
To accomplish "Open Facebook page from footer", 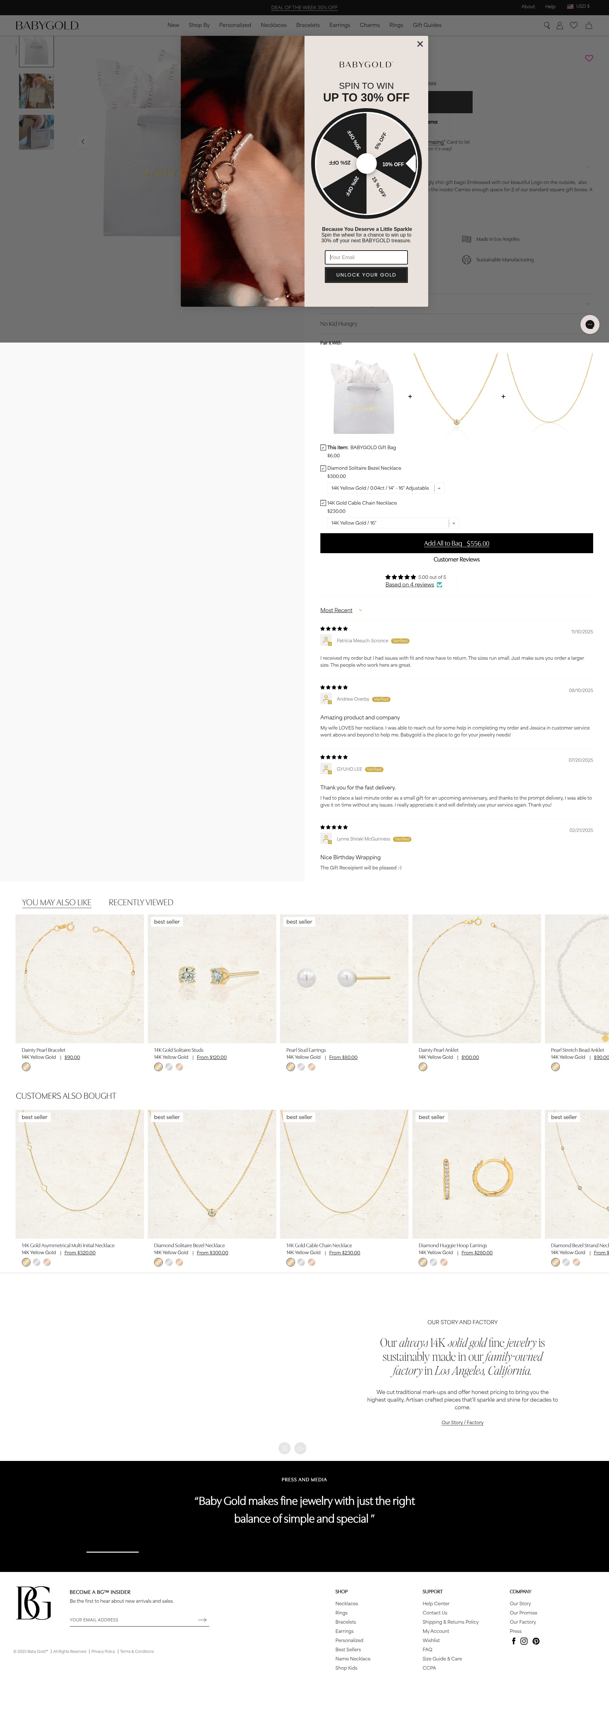I will point(514,1641).
